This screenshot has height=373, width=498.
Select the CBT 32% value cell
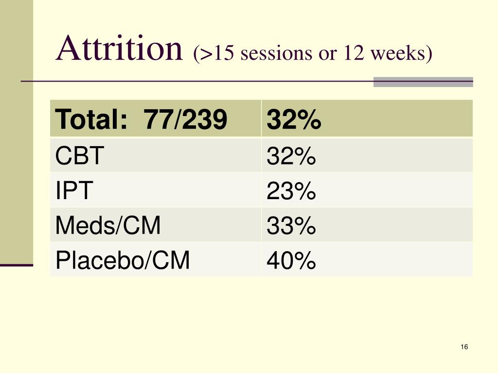point(291,155)
